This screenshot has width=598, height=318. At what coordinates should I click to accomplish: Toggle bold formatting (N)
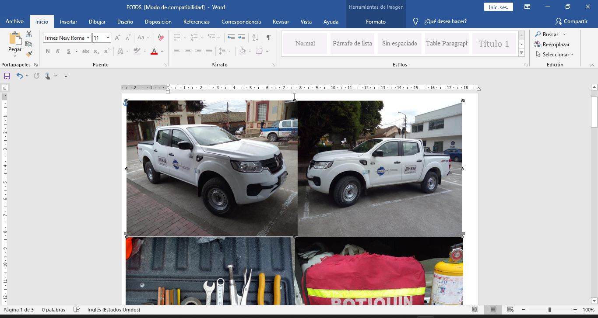click(x=48, y=51)
